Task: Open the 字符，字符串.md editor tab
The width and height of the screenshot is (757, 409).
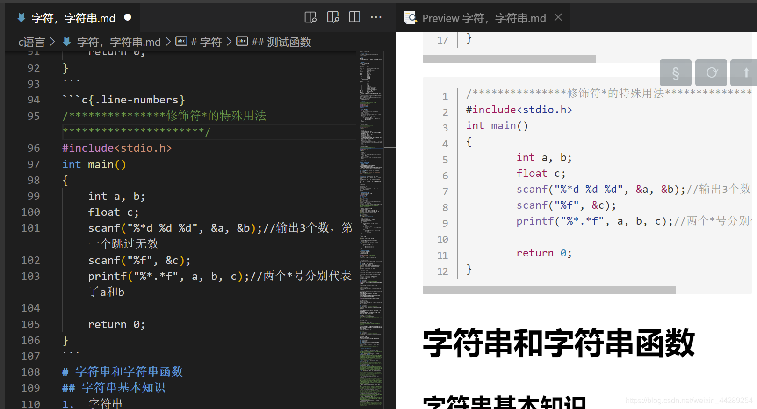Action: click(x=73, y=18)
